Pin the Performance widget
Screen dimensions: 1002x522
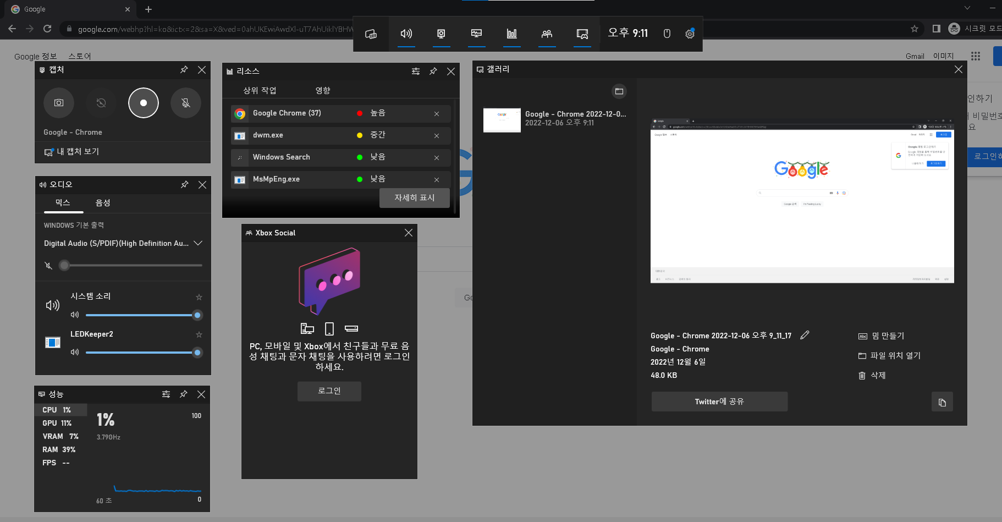click(x=184, y=394)
